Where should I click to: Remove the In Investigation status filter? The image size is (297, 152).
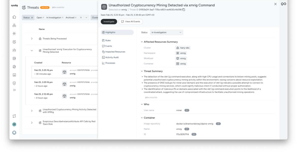[x=63, y=18]
